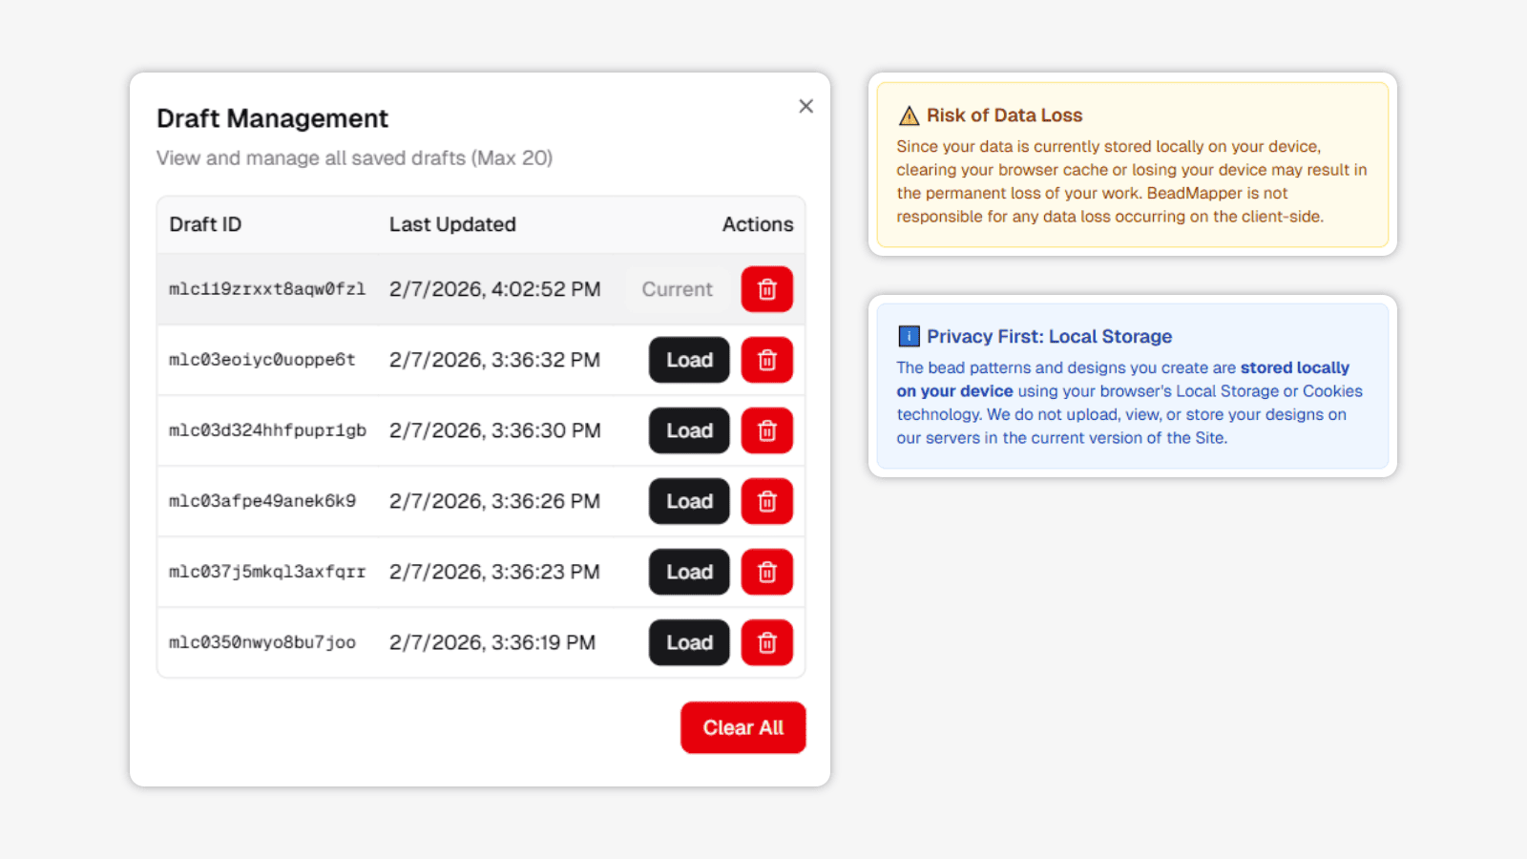
Task: Load draft mlc03d324hhfpupr1gb
Action: (688, 430)
